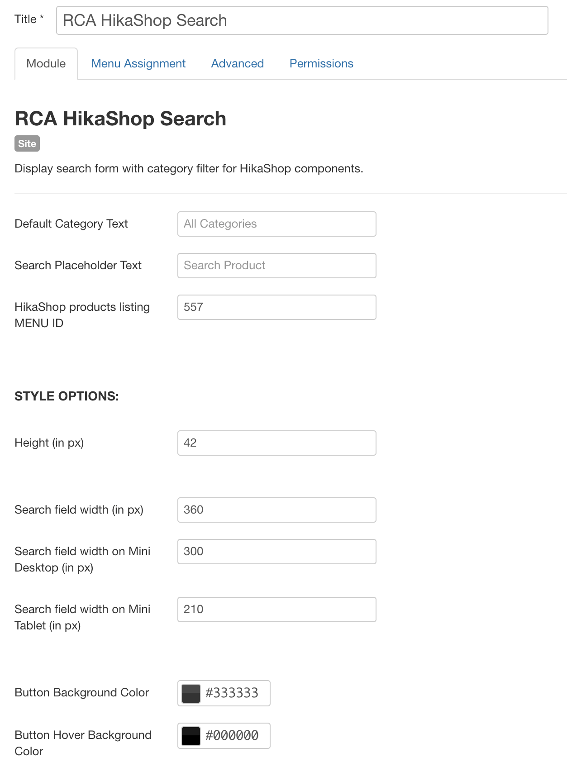Screen dimensions: 567x767
Task: Go to the Advanced tab
Action: 238,63
